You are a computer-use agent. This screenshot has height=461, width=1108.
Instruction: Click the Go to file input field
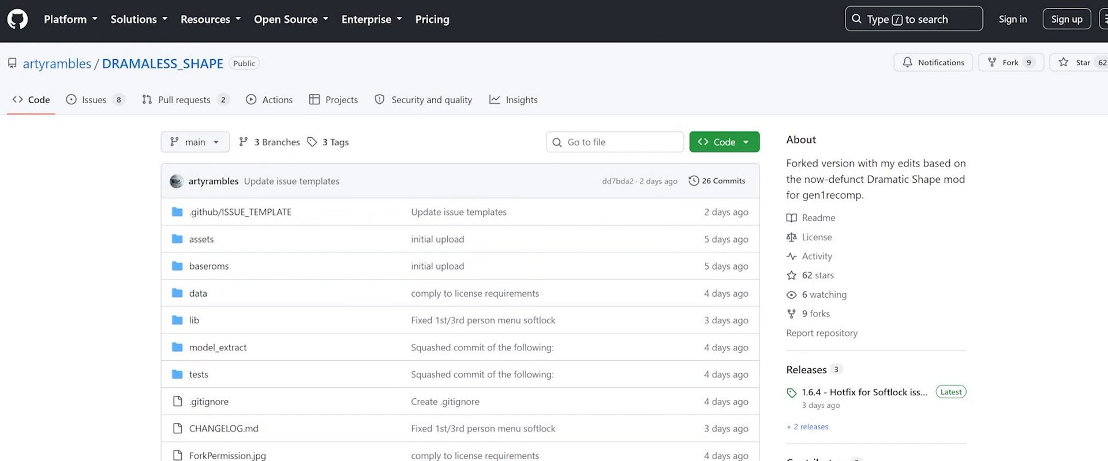click(615, 142)
